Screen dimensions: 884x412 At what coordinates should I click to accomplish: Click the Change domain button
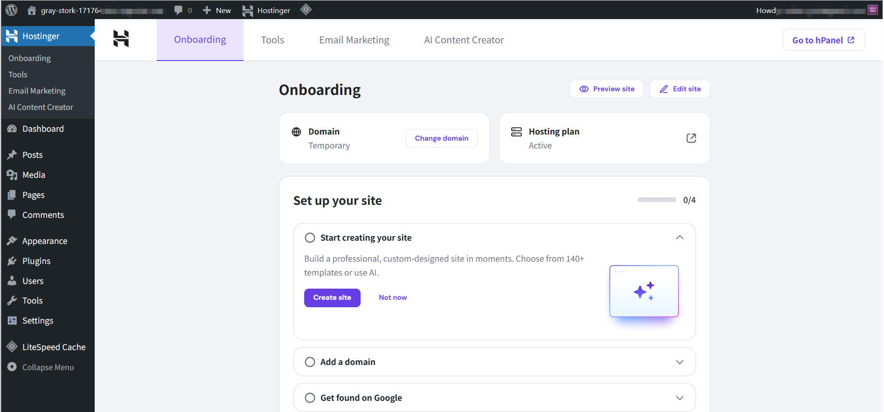click(441, 138)
